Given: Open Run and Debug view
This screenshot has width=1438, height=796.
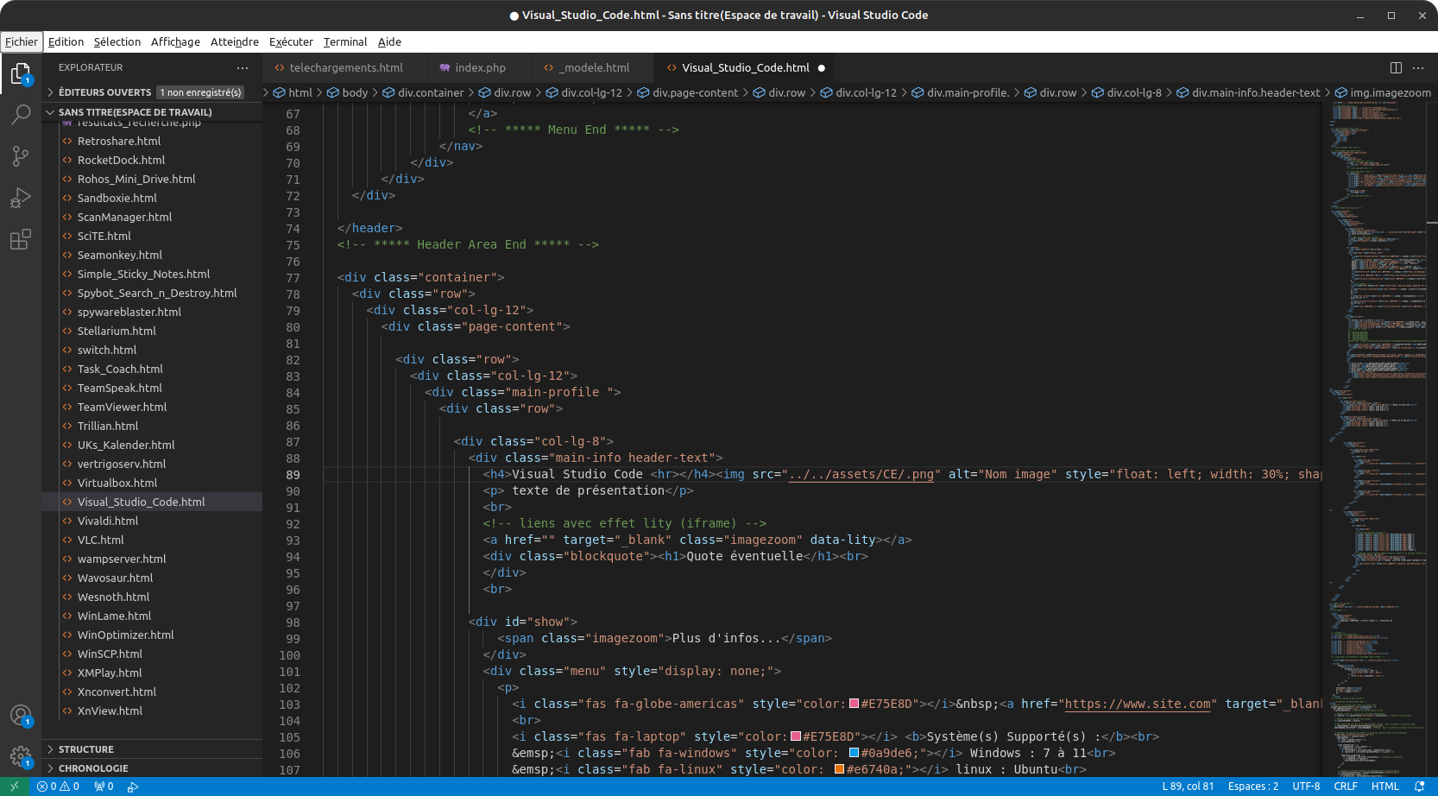Looking at the screenshot, I should 20,198.
